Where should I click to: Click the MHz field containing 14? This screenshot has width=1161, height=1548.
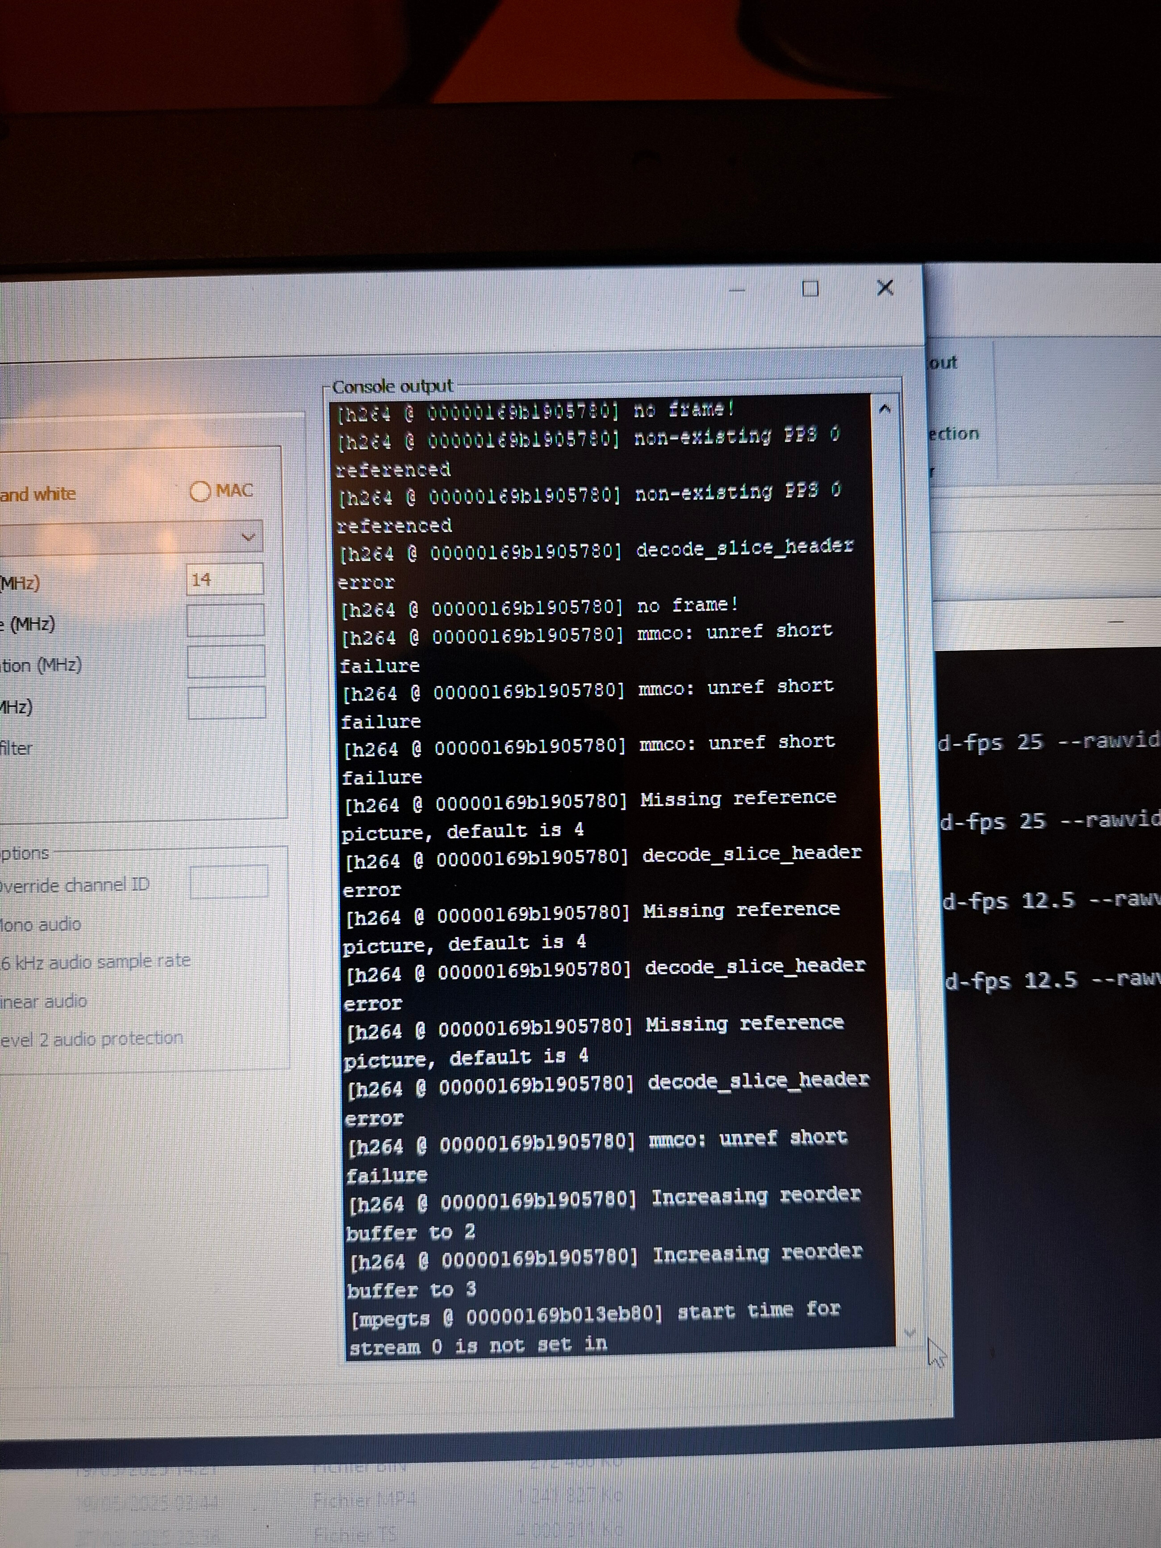pyautogui.click(x=225, y=580)
